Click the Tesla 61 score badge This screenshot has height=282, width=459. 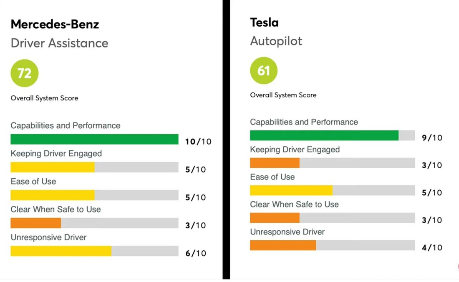[264, 70]
